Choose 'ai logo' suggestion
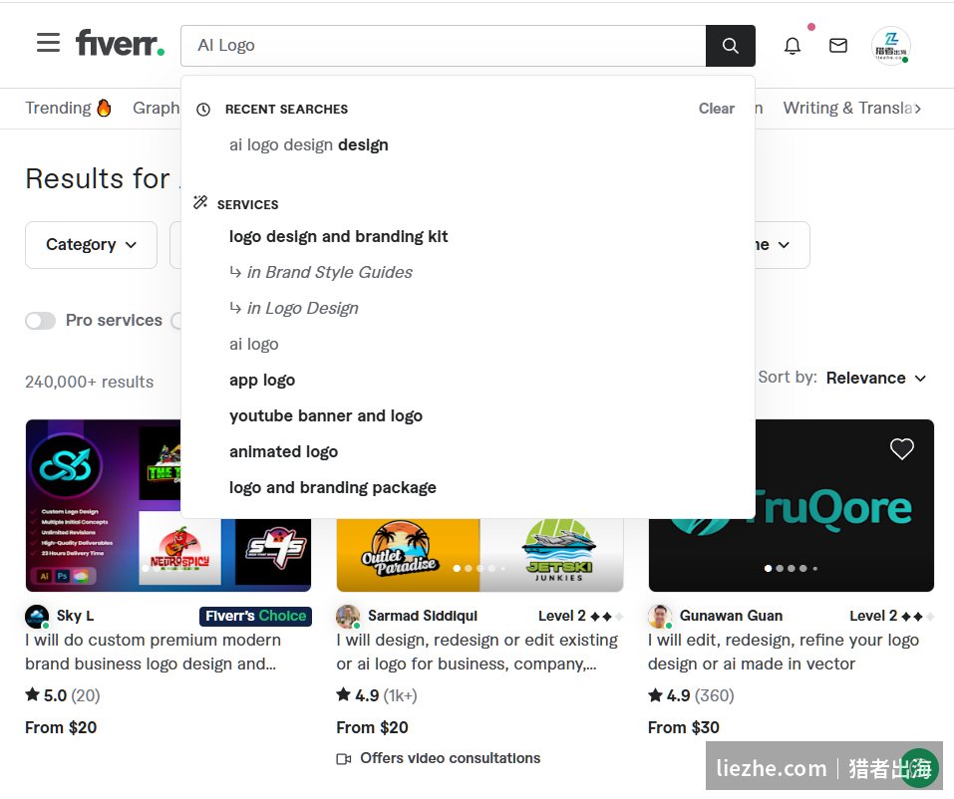Image resolution: width=954 pixels, height=799 pixels. [x=254, y=344]
